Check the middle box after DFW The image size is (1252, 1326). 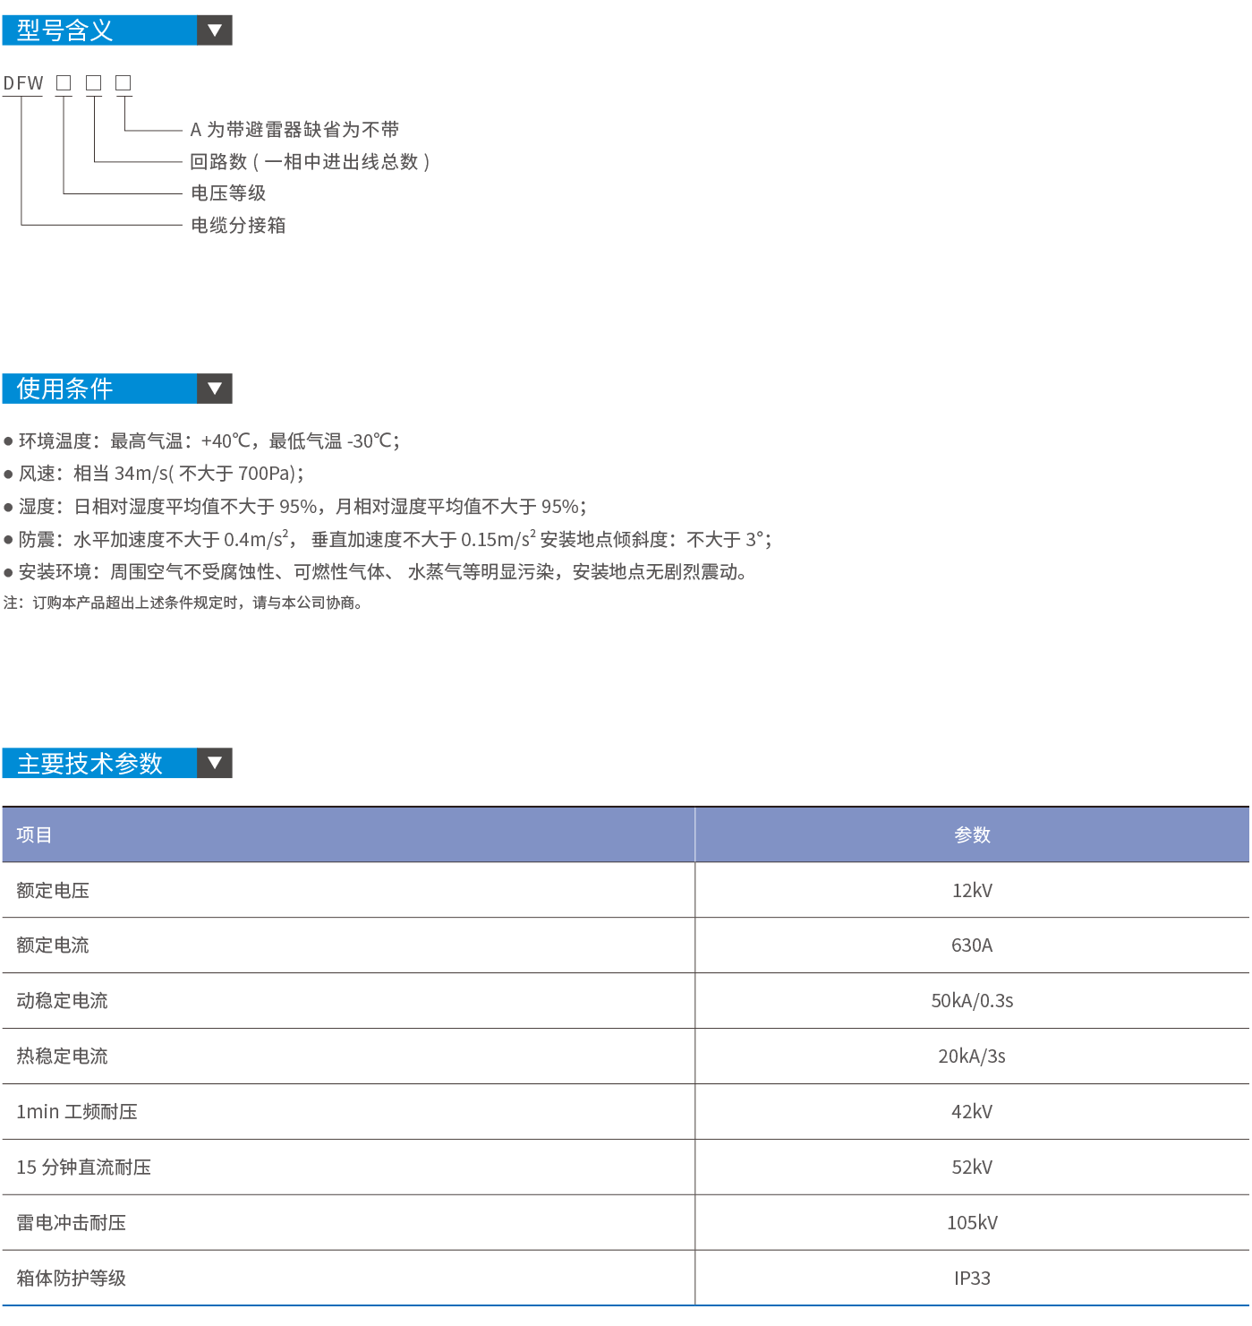[93, 83]
